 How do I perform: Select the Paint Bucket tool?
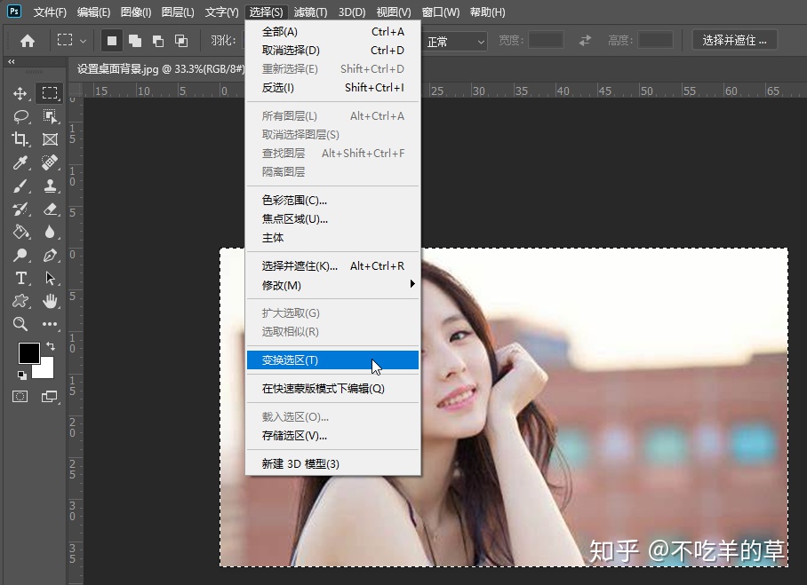coord(20,232)
